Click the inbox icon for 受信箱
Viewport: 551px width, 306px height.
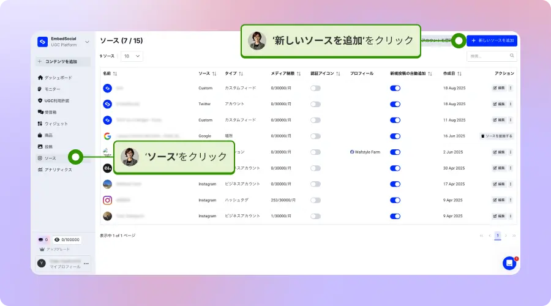pos(40,112)
